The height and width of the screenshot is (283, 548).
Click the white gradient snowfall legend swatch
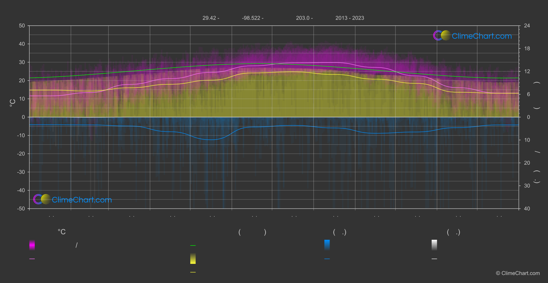pos(434,245)
